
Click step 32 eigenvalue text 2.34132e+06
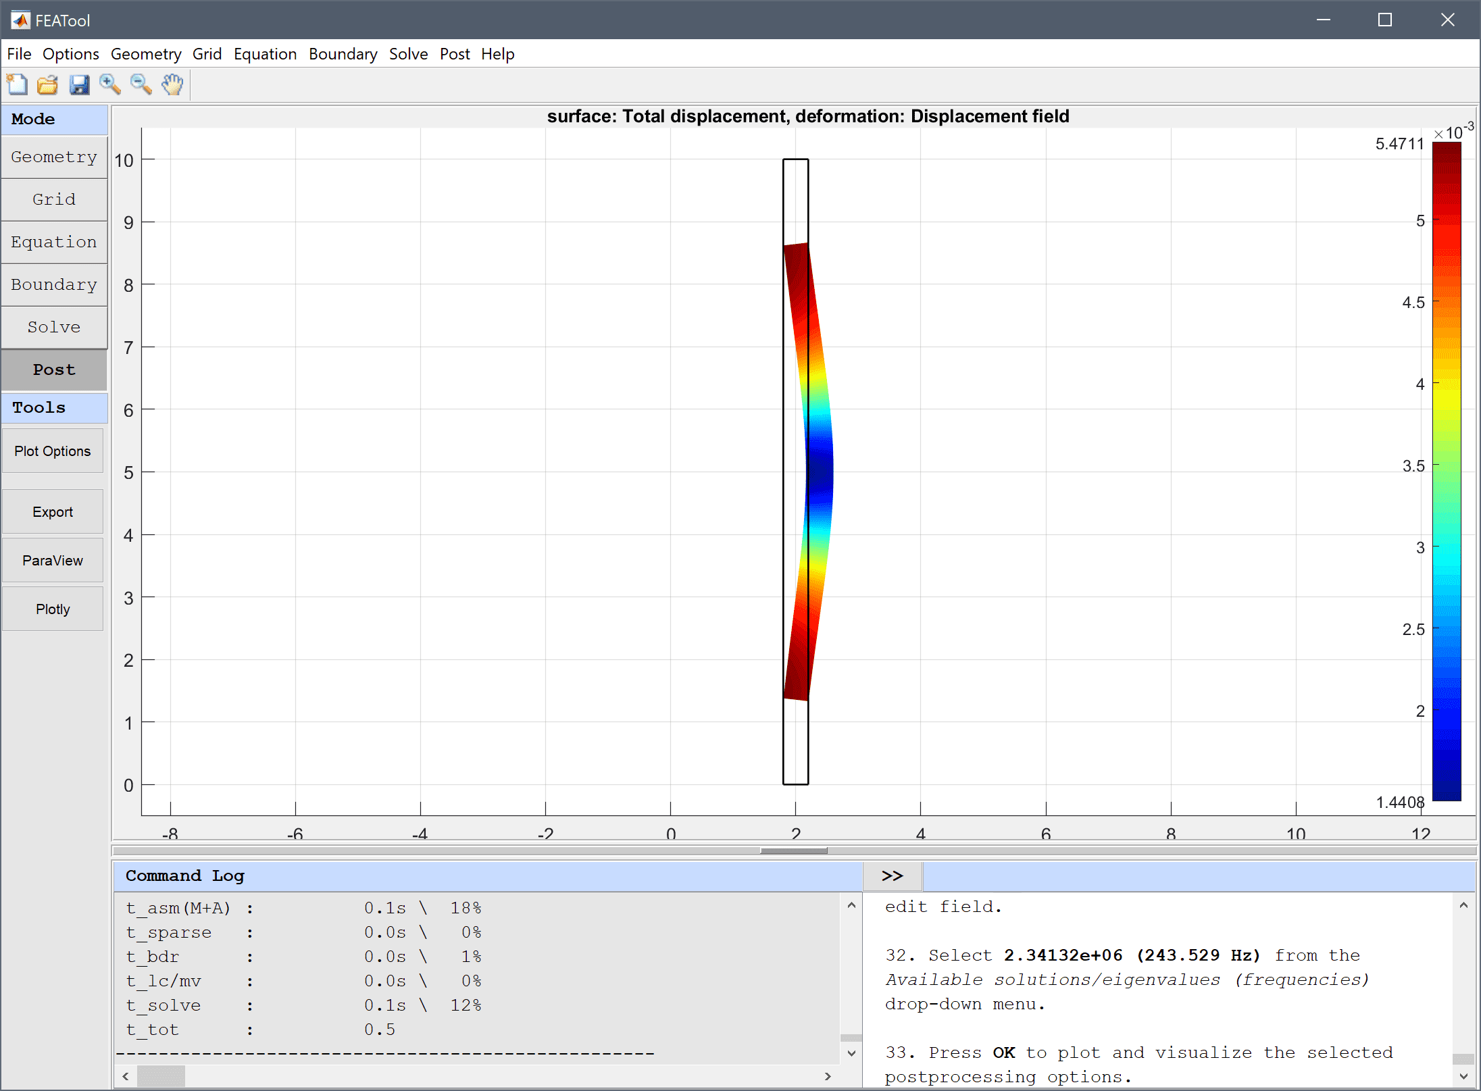1063,955
